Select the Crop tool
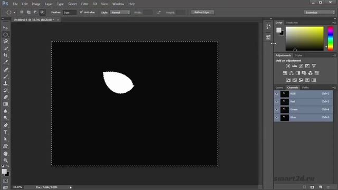338x190 pixels. pos(6,55)
